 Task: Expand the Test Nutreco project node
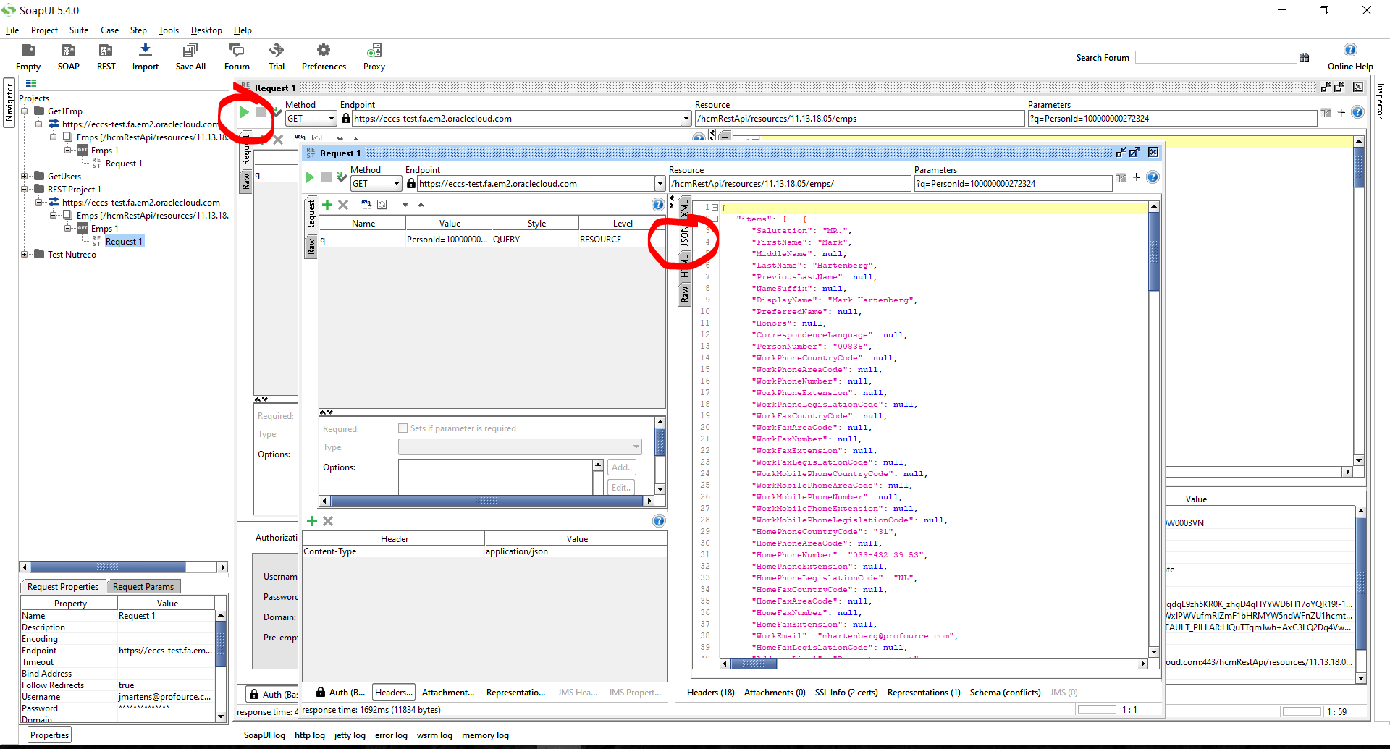tap(24, 255)
